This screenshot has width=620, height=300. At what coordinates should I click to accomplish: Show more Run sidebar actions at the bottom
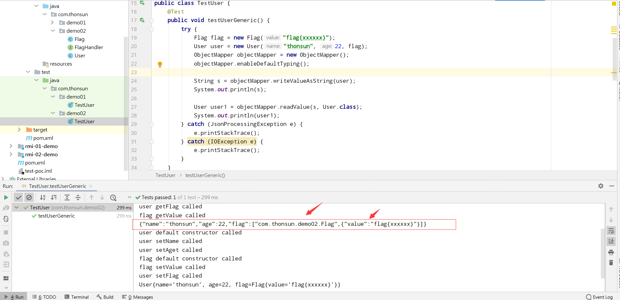tap(6, 288)
